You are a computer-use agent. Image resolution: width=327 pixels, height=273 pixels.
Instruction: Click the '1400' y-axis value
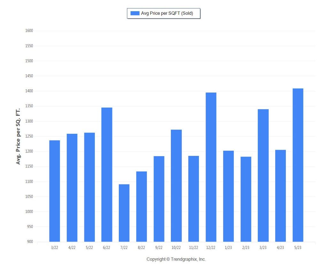click(29, 91)
